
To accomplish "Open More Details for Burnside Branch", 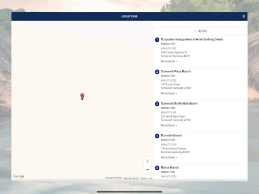I will click(x=169, y=158).
